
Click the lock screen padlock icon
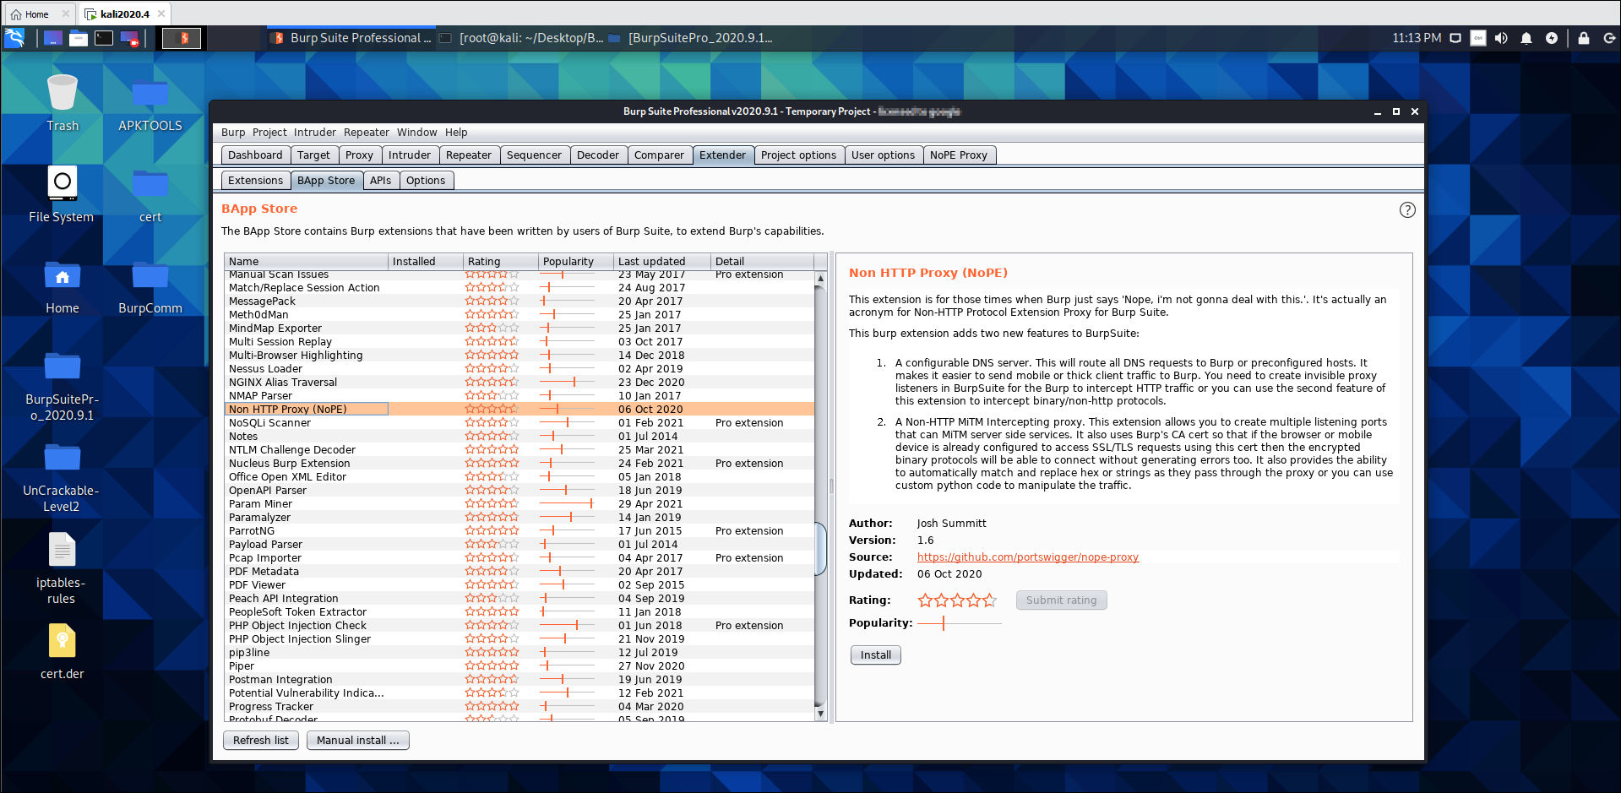[x=1584, y=38]
